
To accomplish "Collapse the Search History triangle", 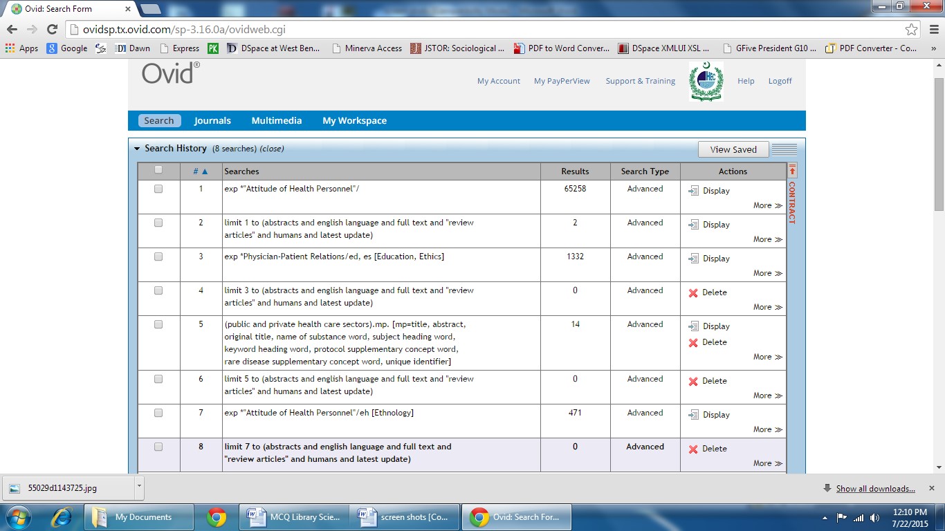I will 137,149.
